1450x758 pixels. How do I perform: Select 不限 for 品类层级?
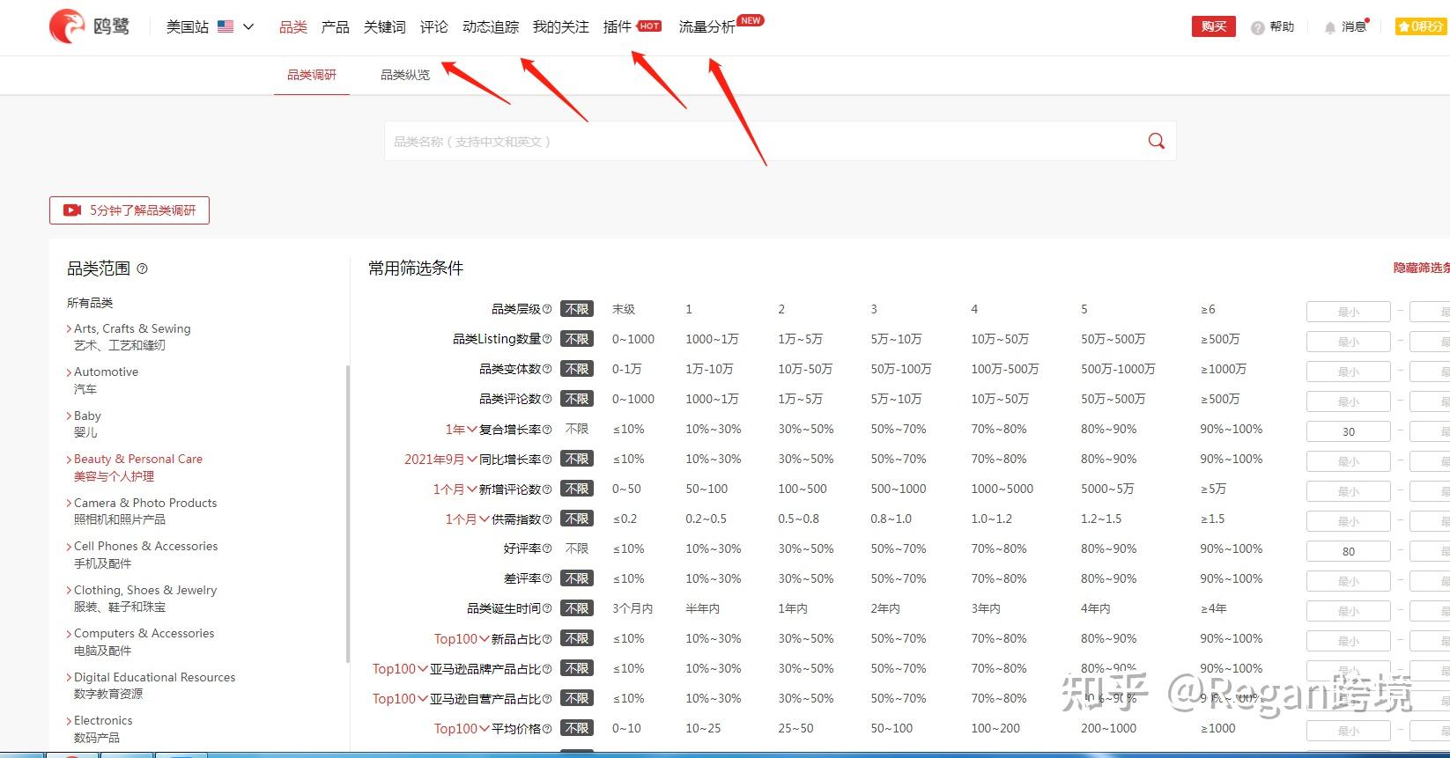pyautogui.click(x=577, y=309)
